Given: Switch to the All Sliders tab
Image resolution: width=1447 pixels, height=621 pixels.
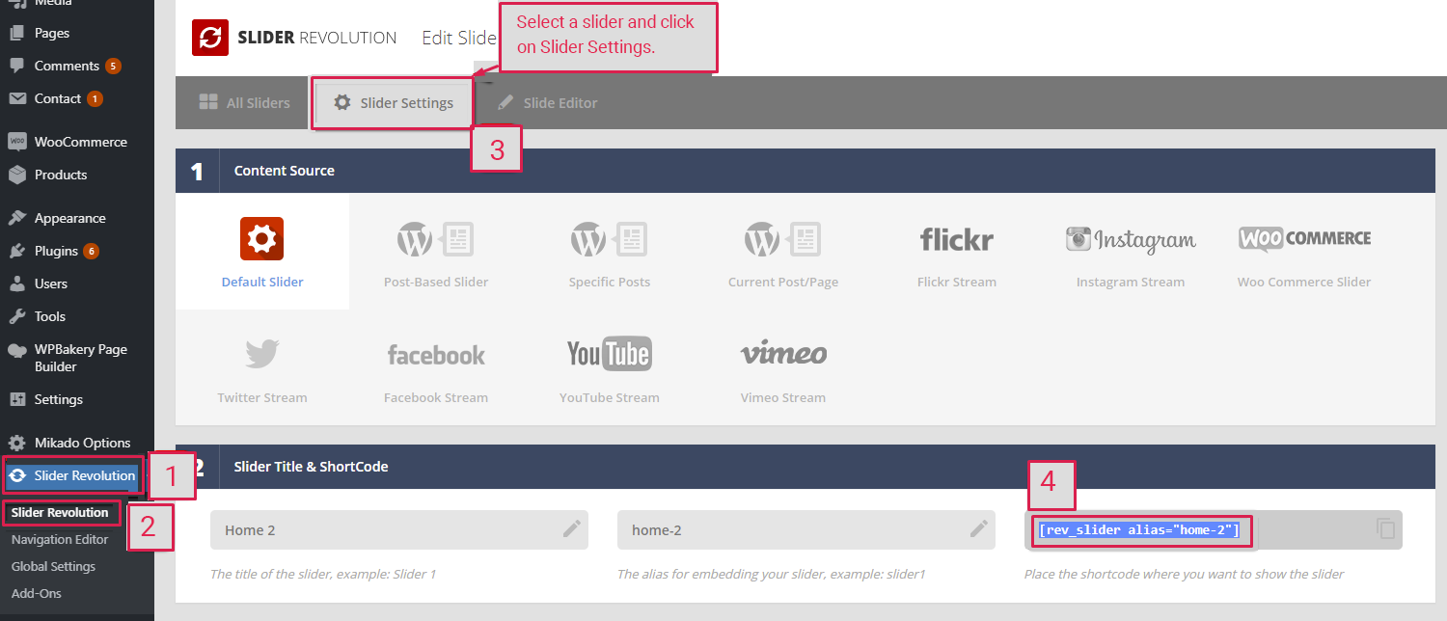Looking at the screenshot, I should pyautogui.click(x=244, y=102).
